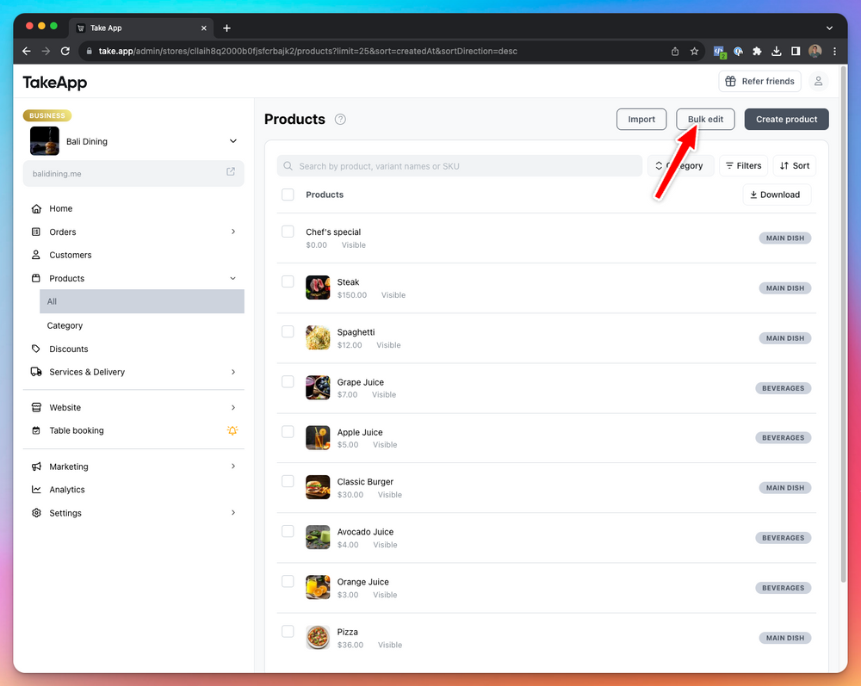This screenshot has width=861, height=686.
Task: Click the Bali Dining store logo thumbnail
Action: click(x=45, y=141)
